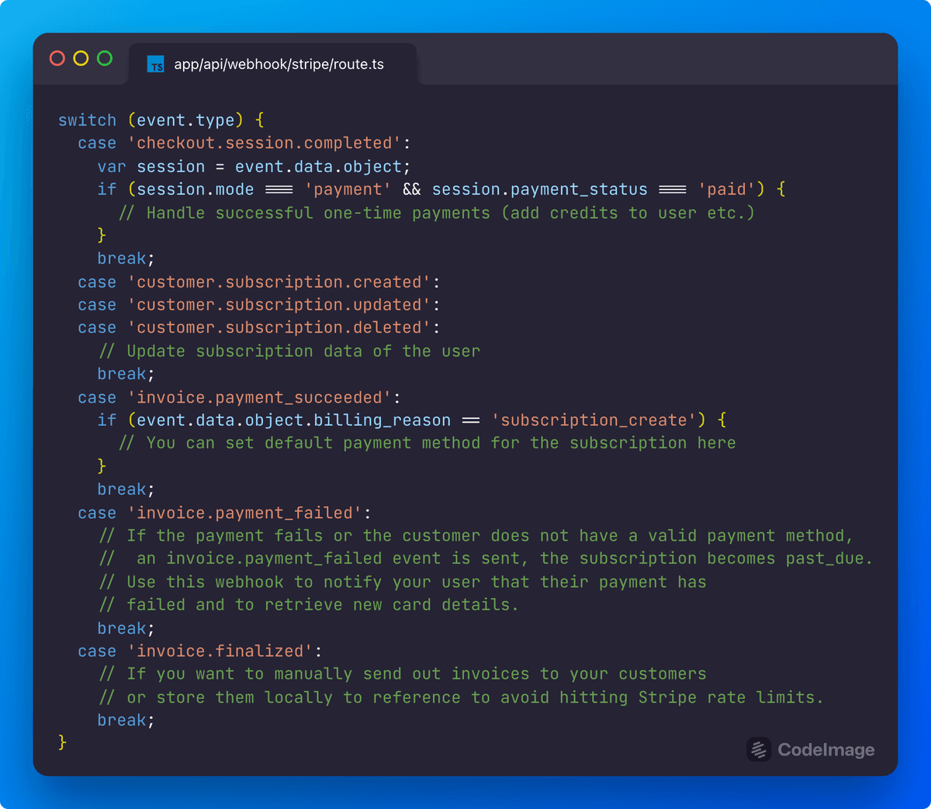Click the green maximize window button
931x809 pixels.
click(105, 58)
